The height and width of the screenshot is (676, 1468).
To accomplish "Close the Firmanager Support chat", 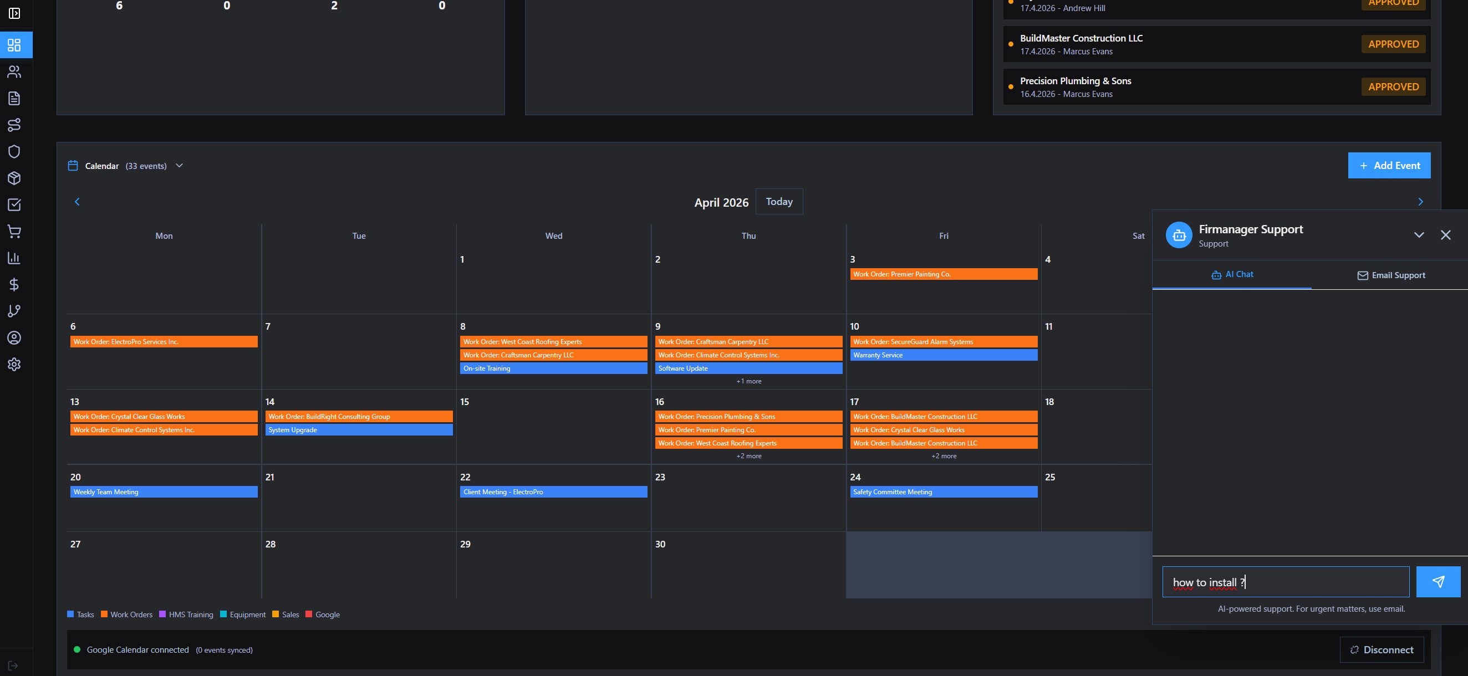I will pyautogui.click(x=1446, y=234).
